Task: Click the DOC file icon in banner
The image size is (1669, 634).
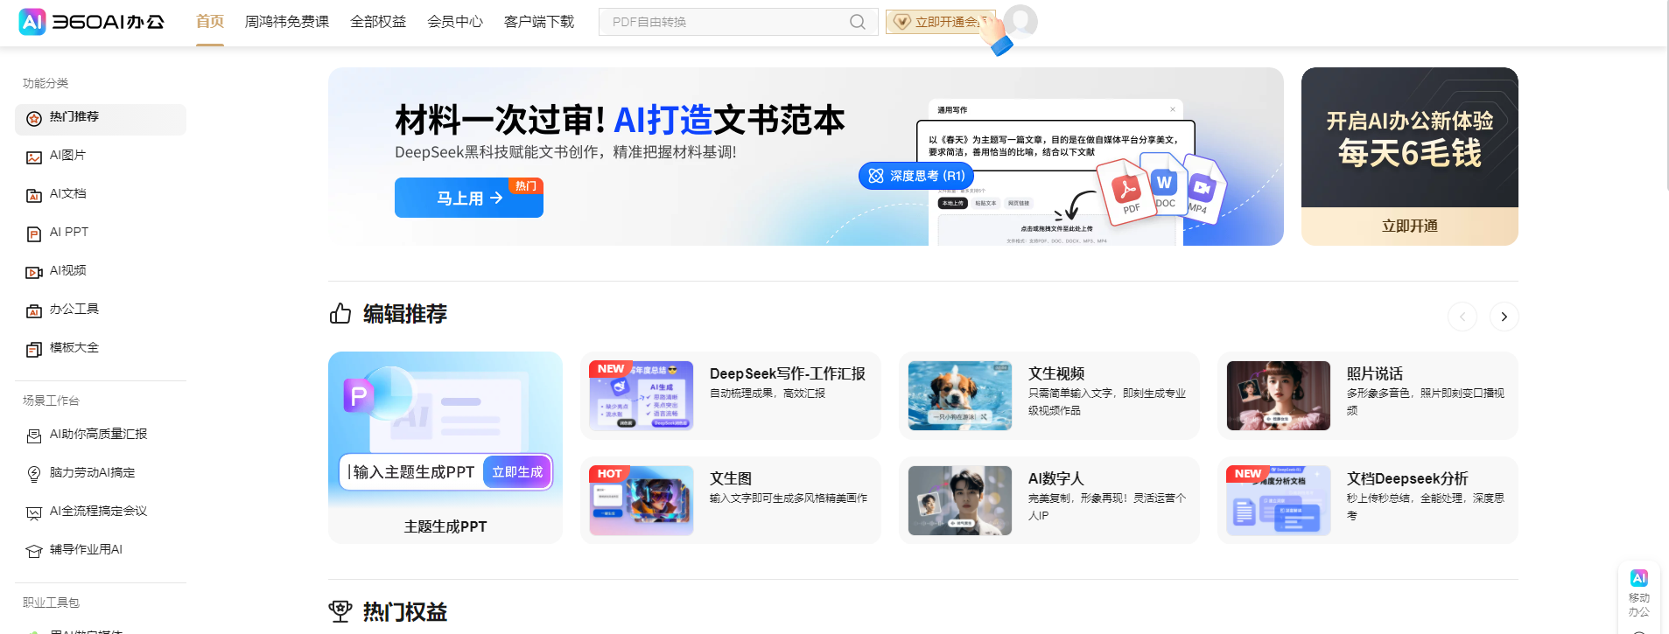Action: click(1163, 185)
